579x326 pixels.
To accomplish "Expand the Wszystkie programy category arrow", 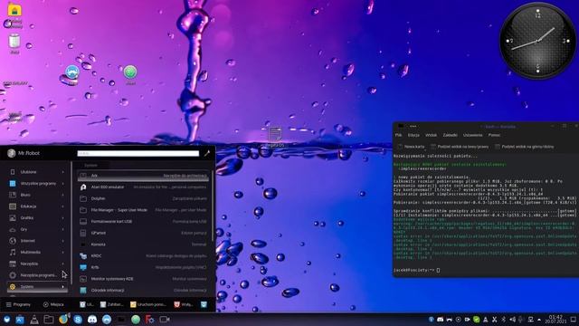I will coord(62,183).
